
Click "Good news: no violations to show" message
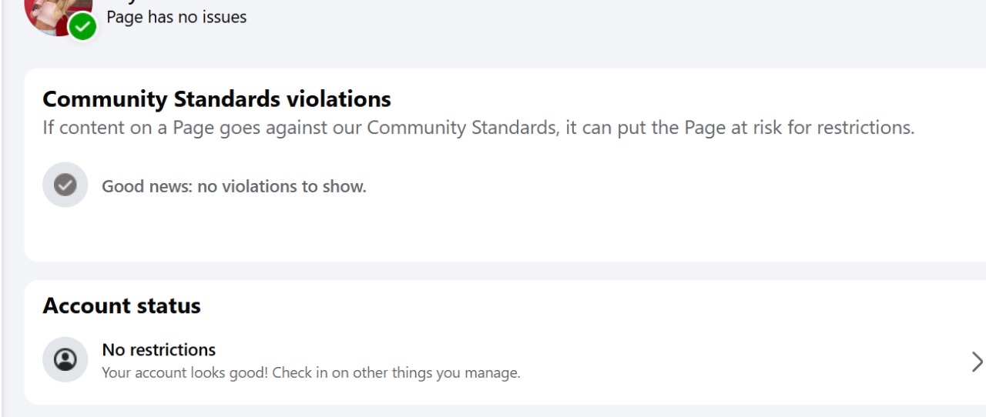[234, 186]
